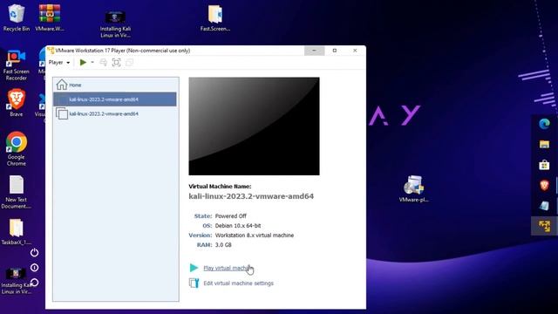Maximize the VMware Workstation Player window
Image resolution: width=558 pixels, height=314 pixels.
click(x=335, y=51)
